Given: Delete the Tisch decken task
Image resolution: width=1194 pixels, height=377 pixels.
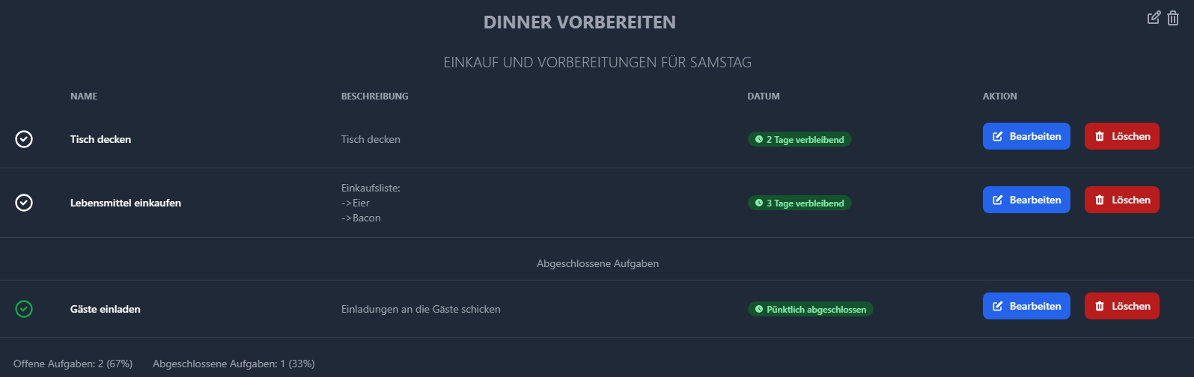Looking at the screenshot, I should coord(1121,136).
